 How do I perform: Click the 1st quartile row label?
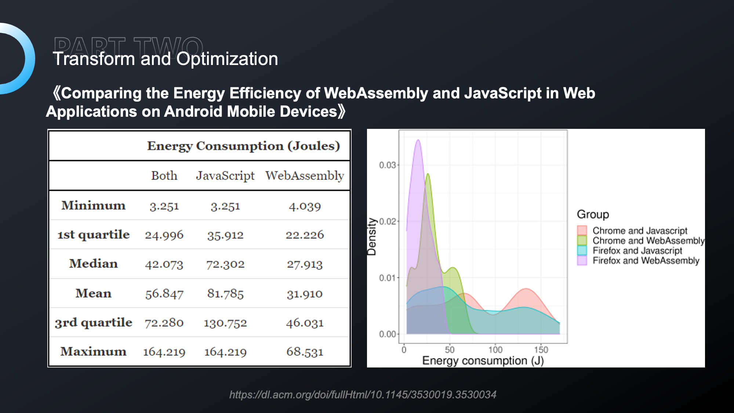click(x=93, y=235)
